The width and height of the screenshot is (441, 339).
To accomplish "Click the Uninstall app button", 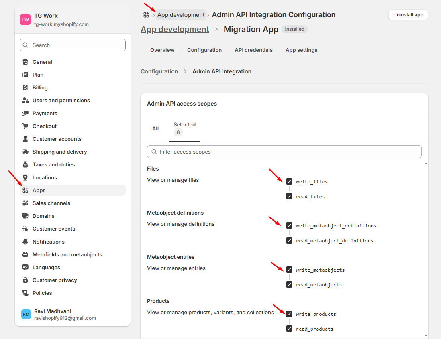I will 408,15.
